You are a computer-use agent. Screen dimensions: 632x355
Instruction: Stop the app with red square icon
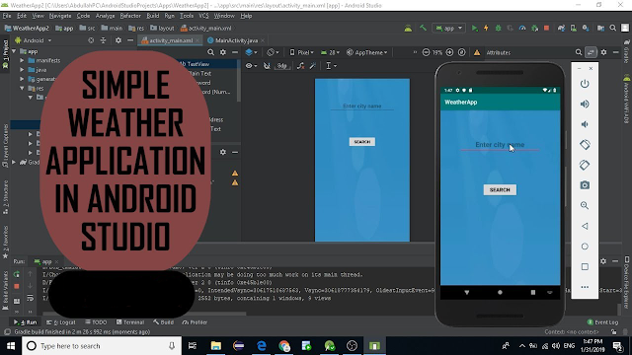click(546, 29)
